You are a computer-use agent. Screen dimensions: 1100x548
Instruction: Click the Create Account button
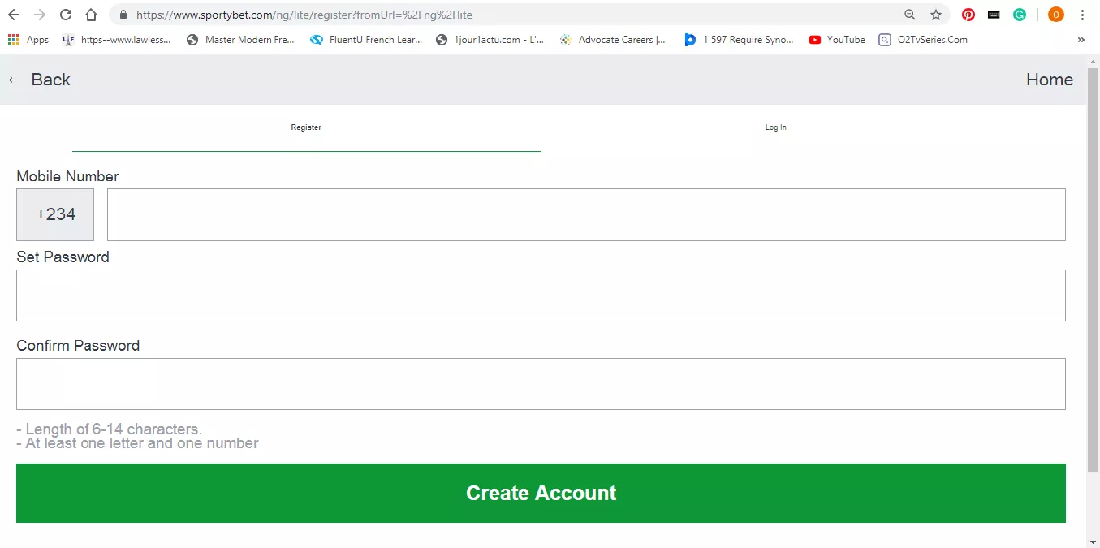pyautogui.click(x=541, y=493)
